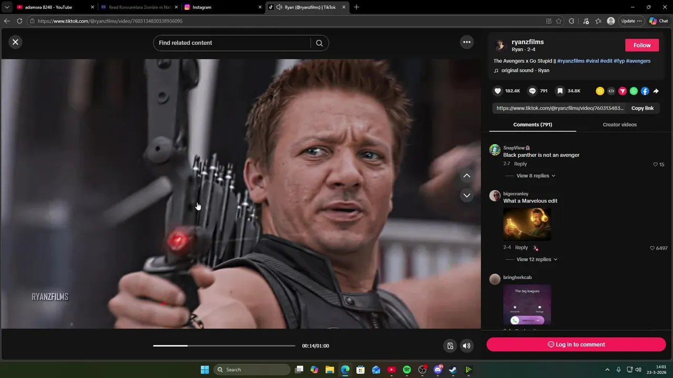Focus the Find related content field
673x378 pixels.
click(x=232, y=43)
